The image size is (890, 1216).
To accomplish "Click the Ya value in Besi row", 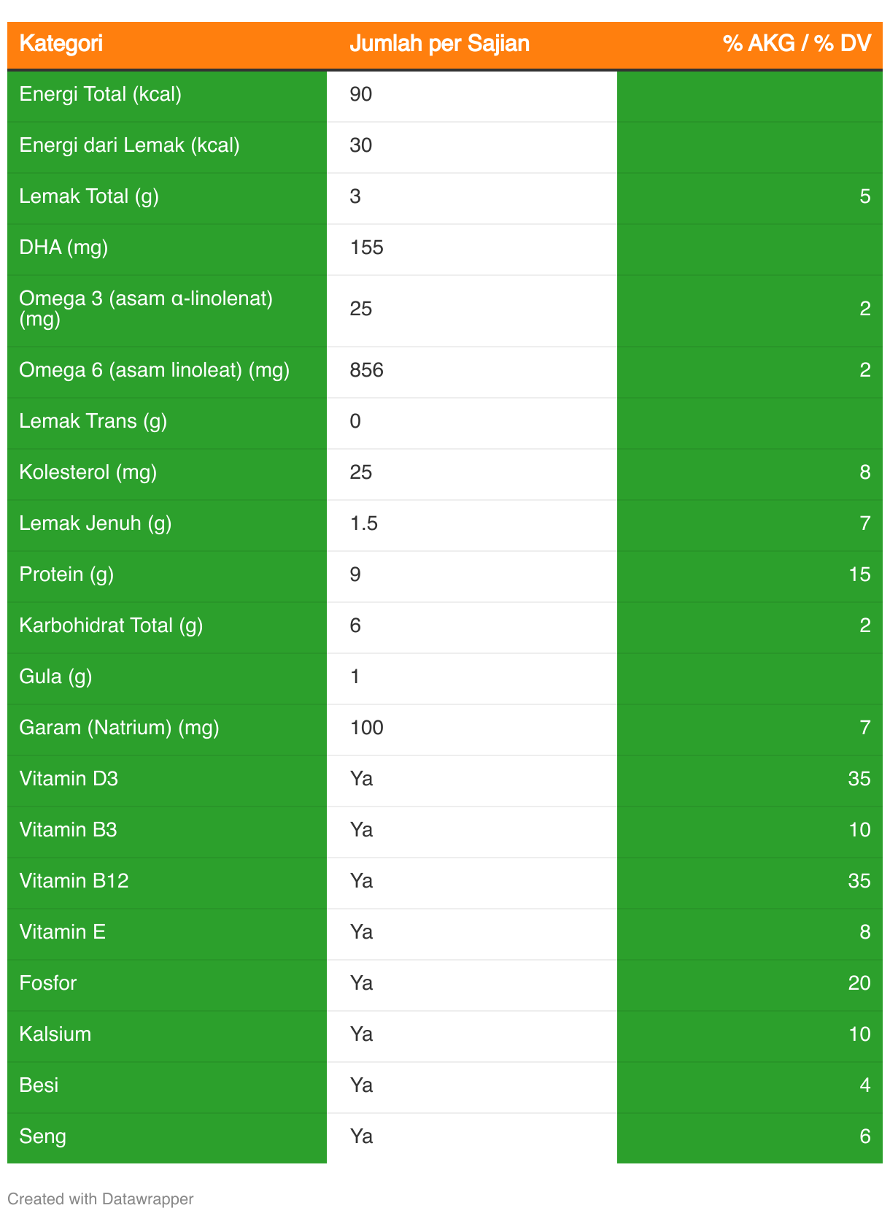I will click(x=361, y=1085).
